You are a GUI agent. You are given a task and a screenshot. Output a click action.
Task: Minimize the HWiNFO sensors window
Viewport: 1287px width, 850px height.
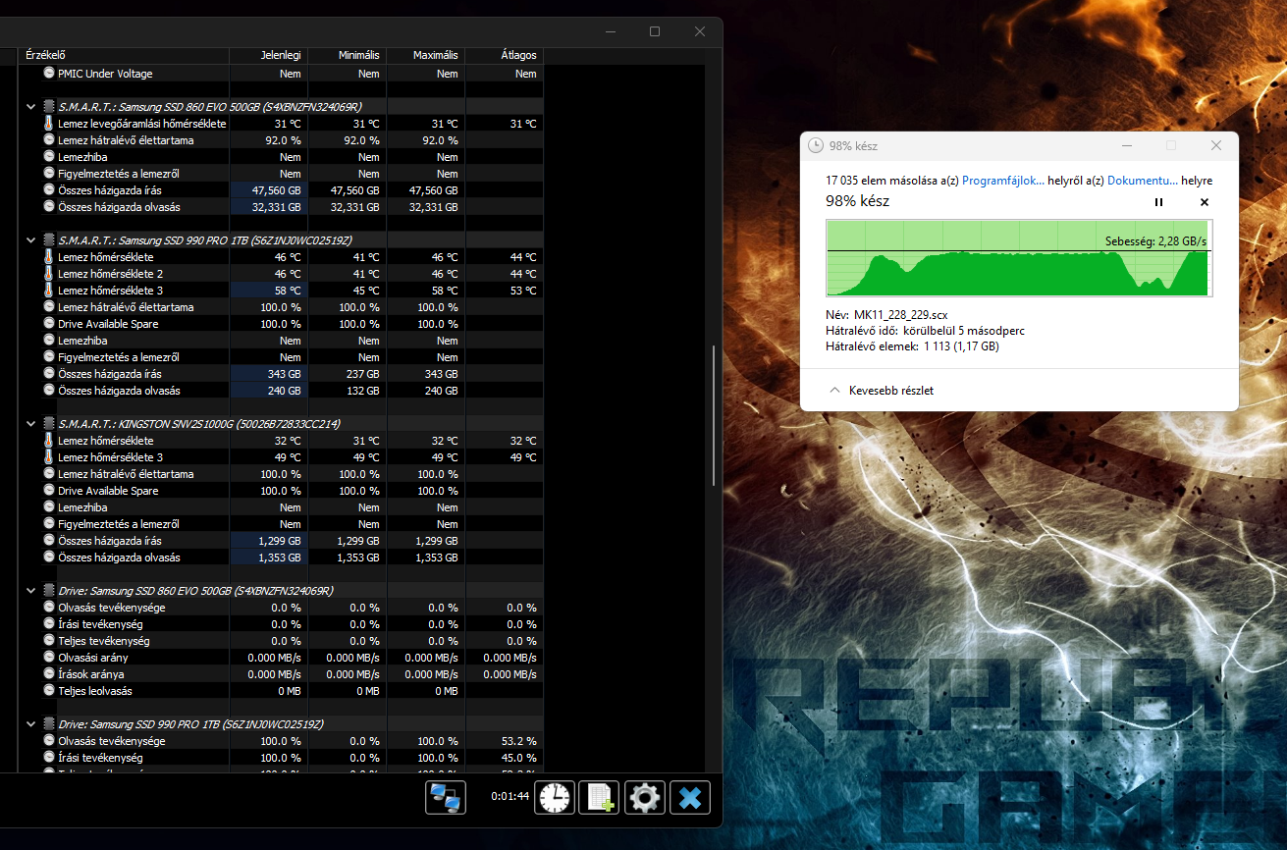point(610,31)
